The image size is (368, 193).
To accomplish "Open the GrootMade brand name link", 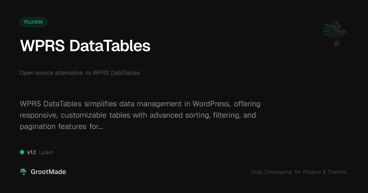I will point(48,172).
